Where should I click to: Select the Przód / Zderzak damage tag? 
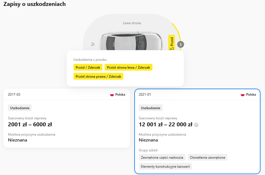[x=88, y=68]
